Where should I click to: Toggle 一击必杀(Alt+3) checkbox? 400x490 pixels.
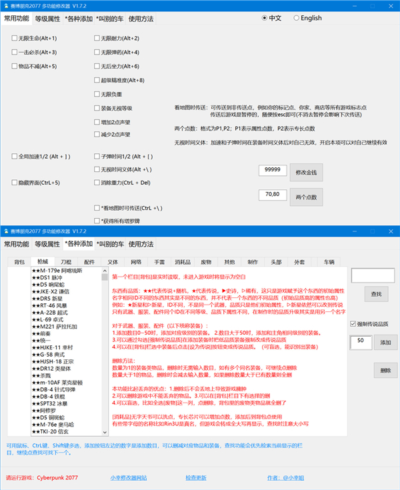pos(15,52)
